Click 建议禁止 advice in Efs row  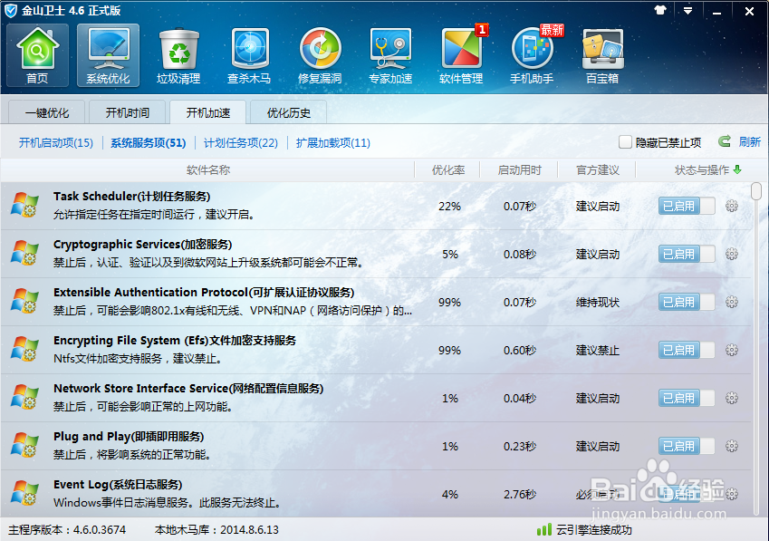point(597,350)
